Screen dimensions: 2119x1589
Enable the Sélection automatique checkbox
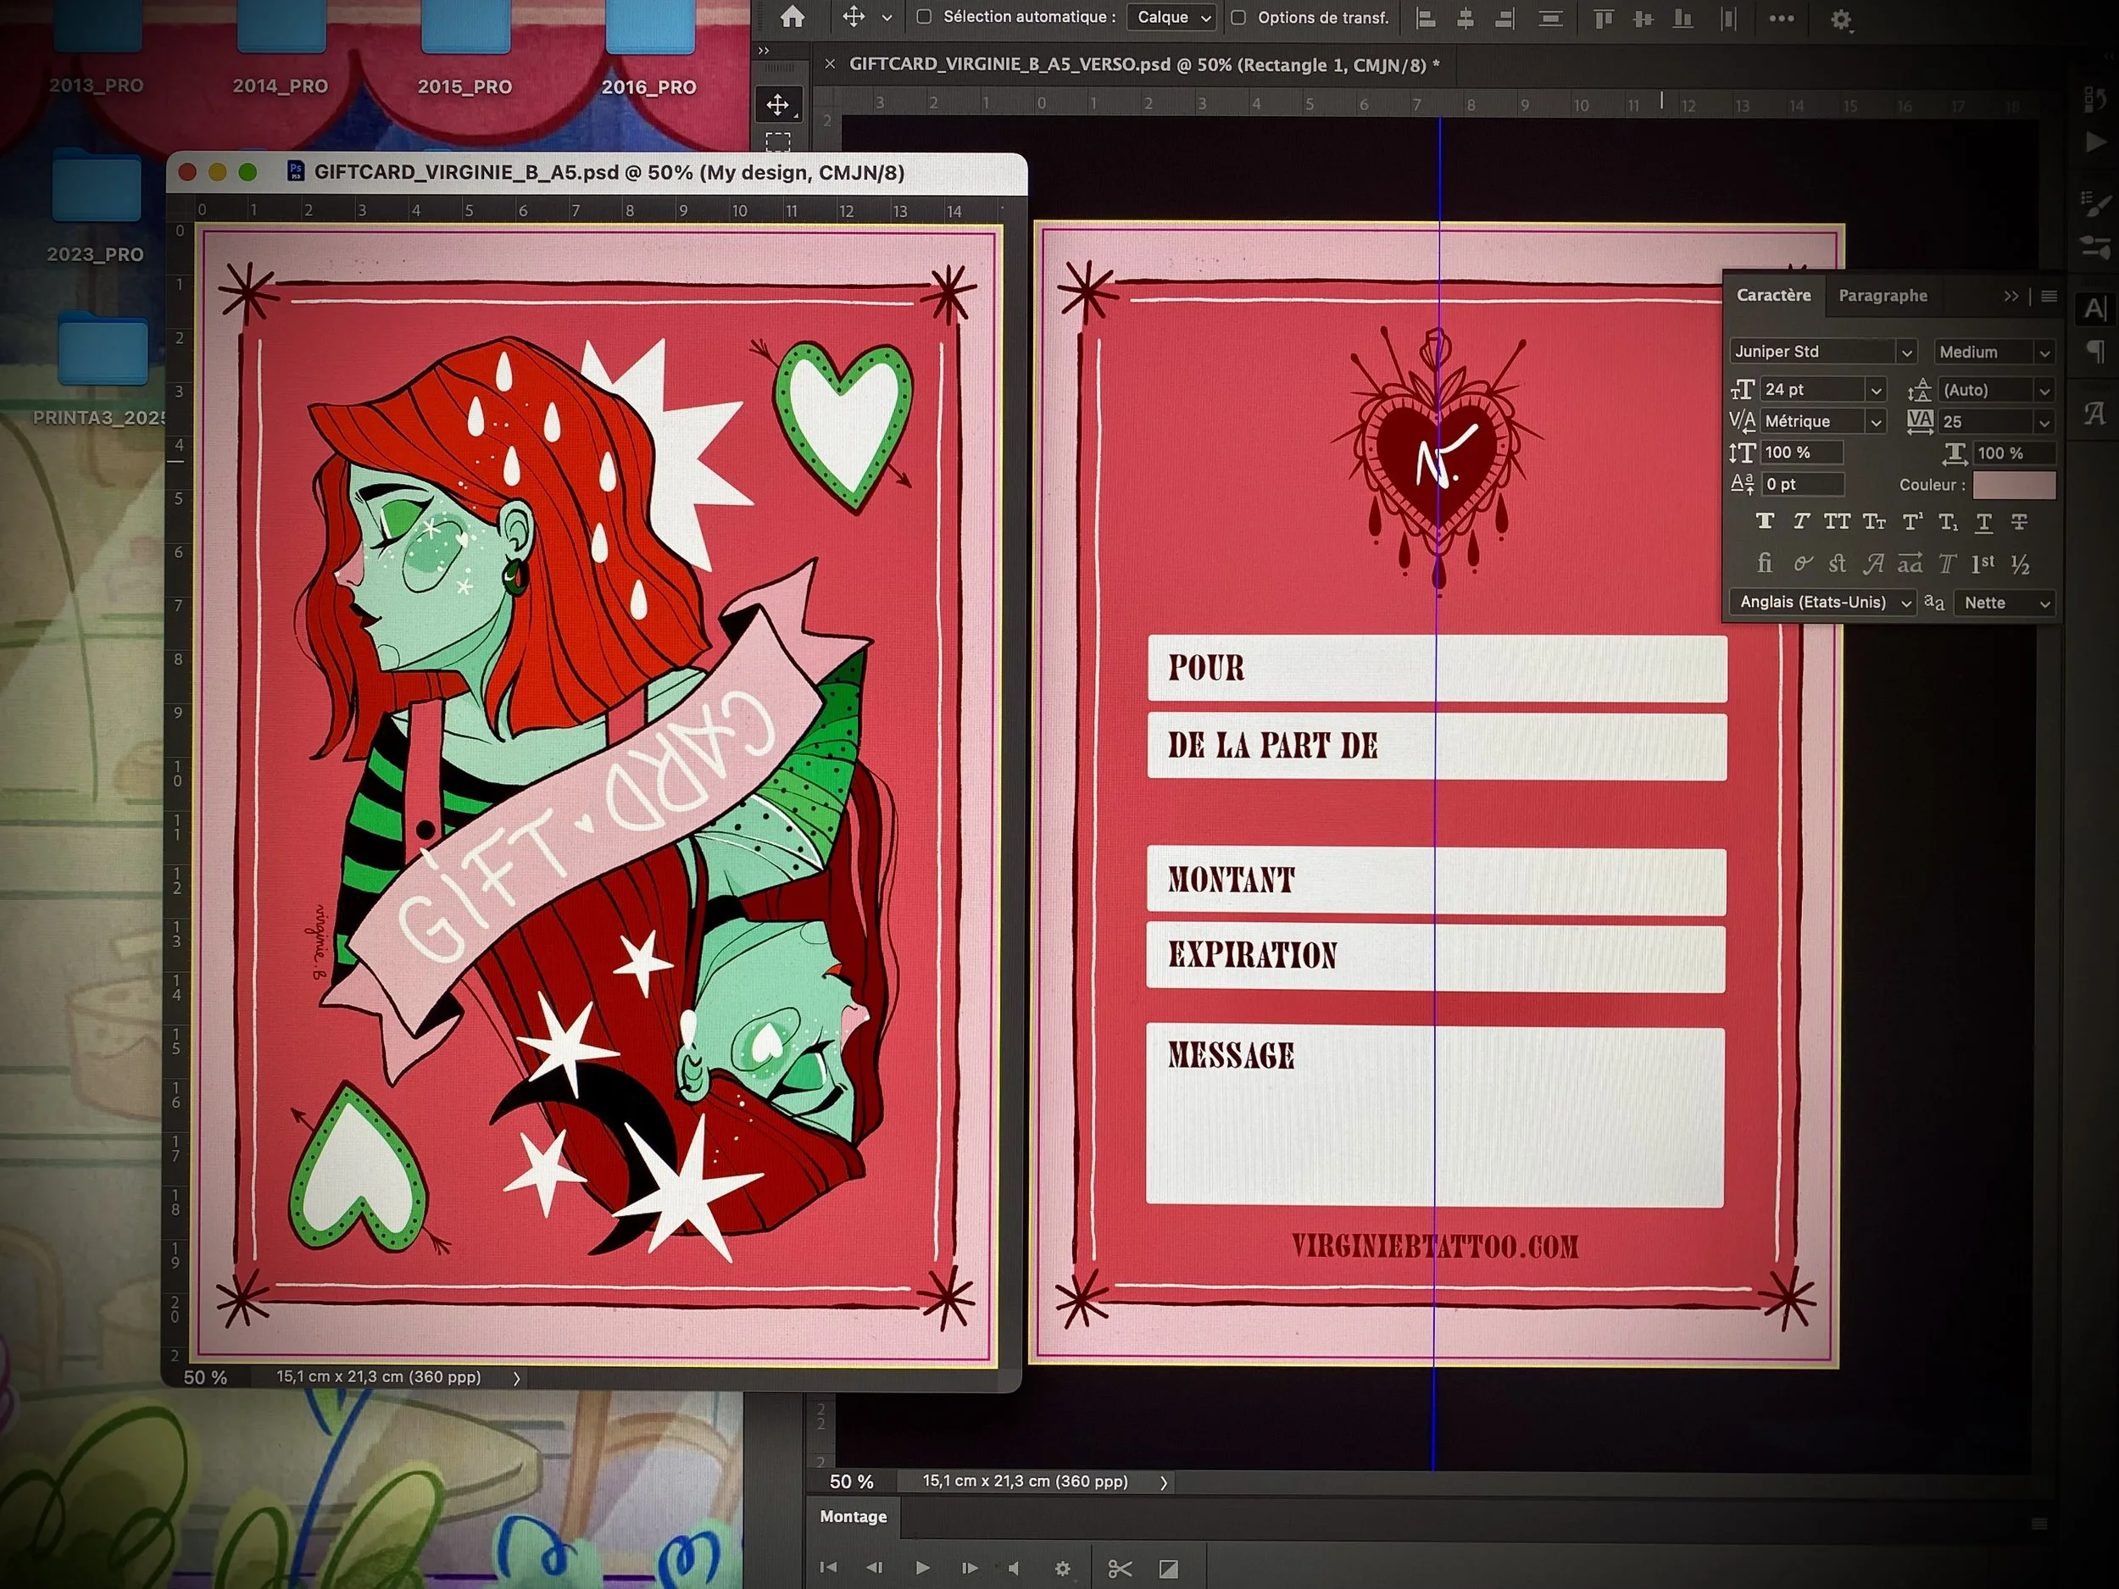click(x=924, y=17)
